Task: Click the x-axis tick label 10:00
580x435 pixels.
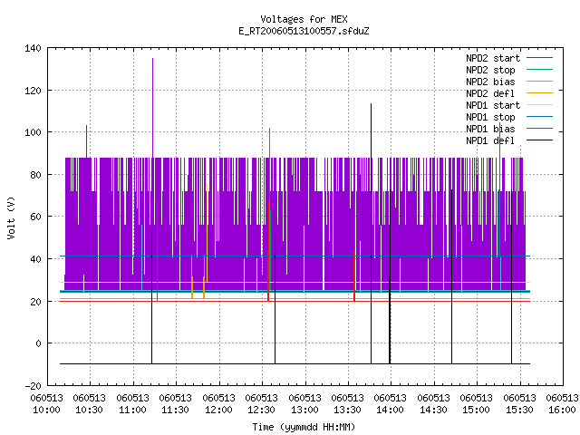Action: click(x=46, y=411)
